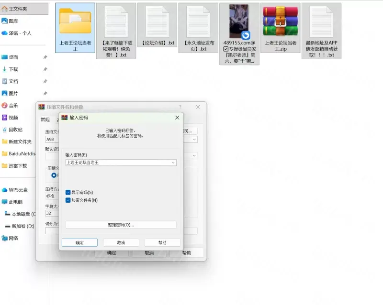Unpin 桌面 using its pin icon
This screenshot has height=305, width=383.
click(x=45, y=57)
